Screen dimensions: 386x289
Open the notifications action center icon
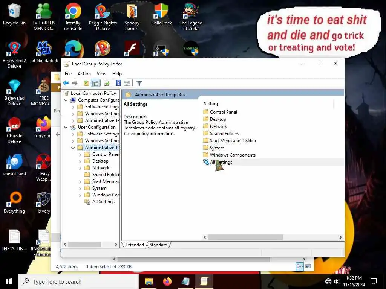coord(374,281)
